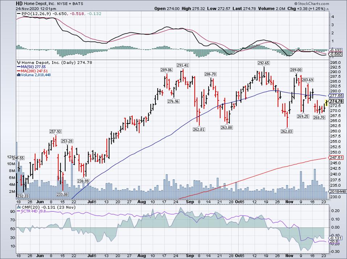
Task: Click the 262.03 trough price label
Action: [x=287, y=131]
